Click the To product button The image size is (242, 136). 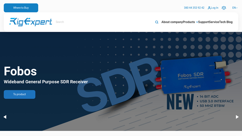point(19,94)
